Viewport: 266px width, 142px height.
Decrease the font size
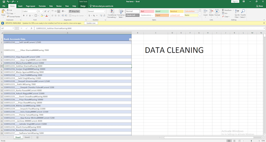[49, 11]
